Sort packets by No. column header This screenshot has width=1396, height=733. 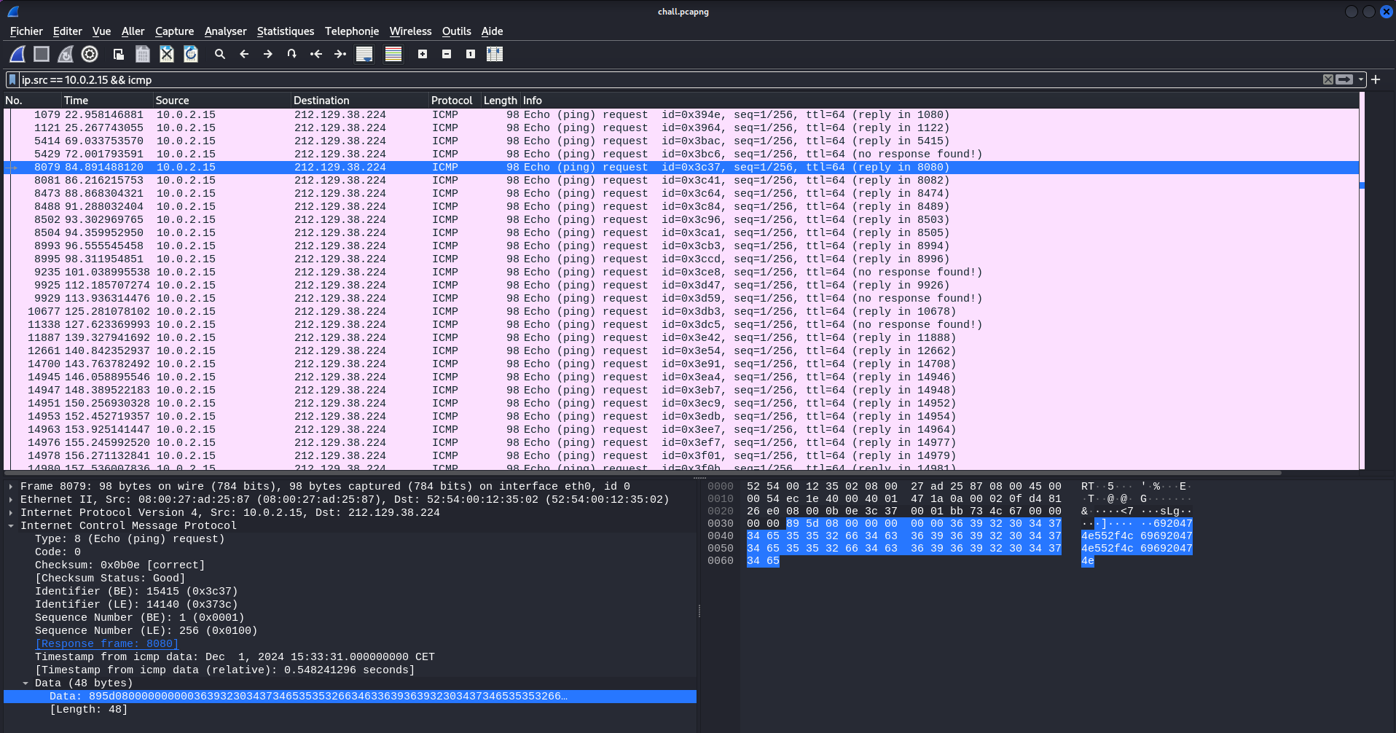(32, 101)
